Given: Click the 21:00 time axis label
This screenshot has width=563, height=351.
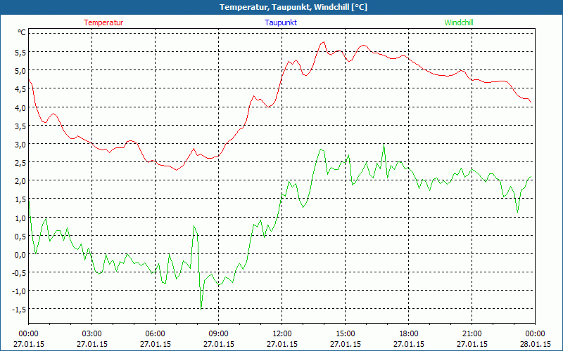Looking at the screenshot, I should pos(472,334).
